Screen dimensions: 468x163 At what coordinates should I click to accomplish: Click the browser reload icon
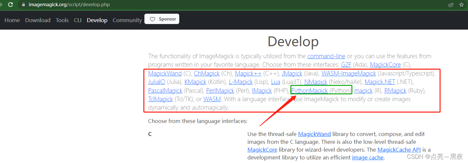click(x=11, y=5)
